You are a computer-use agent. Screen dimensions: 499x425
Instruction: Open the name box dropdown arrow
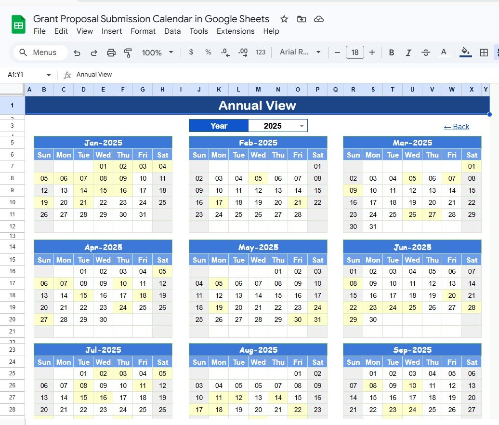(x=48, y=75)
